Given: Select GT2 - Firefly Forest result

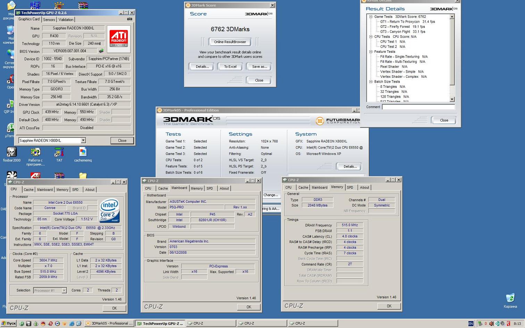Looking at the screenshot, I should click(402, 27).
